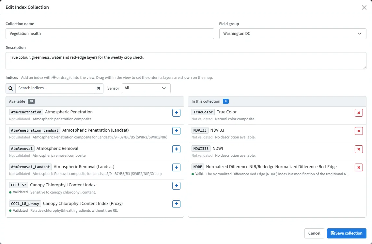Click into the Description text area
Image resolution: width=372 pixels, height=244 pixels.
tap(186, 61)
